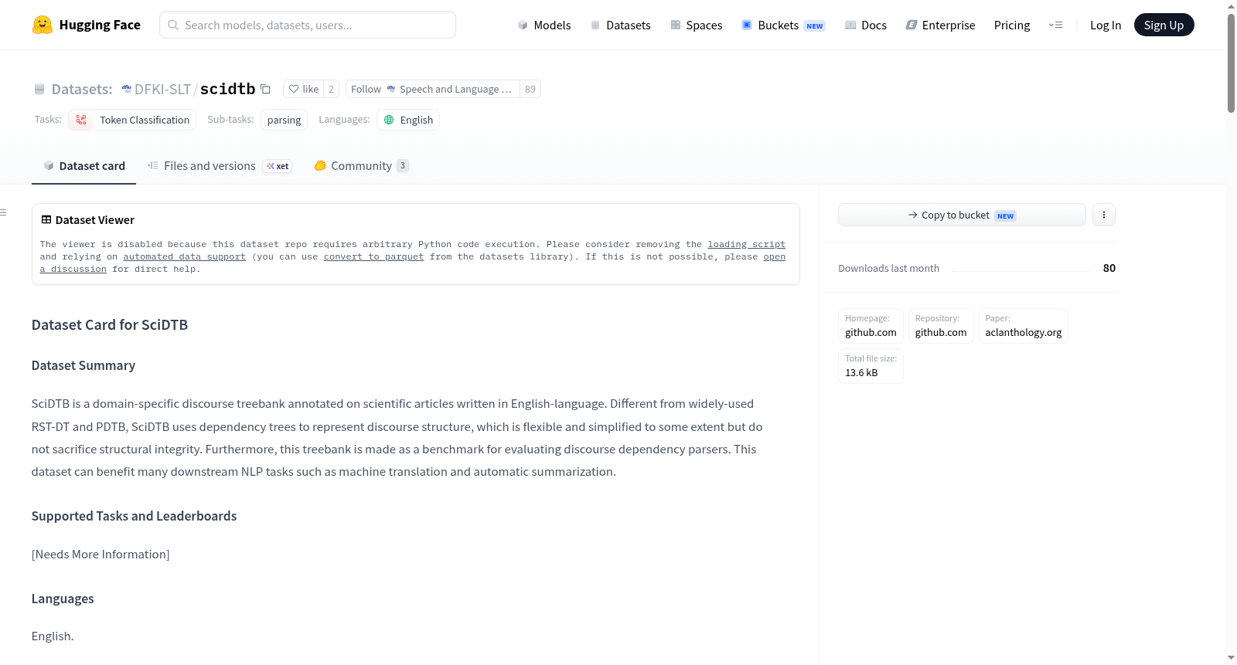The width and height of the screenshot is (1237, 665).
Task: Click the follower count 89
Action: 530,89
